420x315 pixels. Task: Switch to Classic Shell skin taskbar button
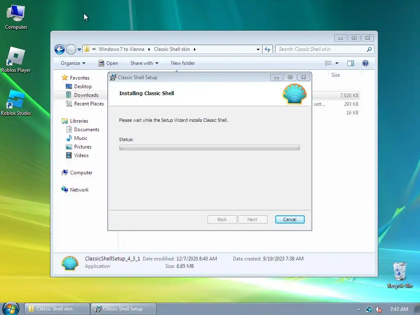click(57, 308)
